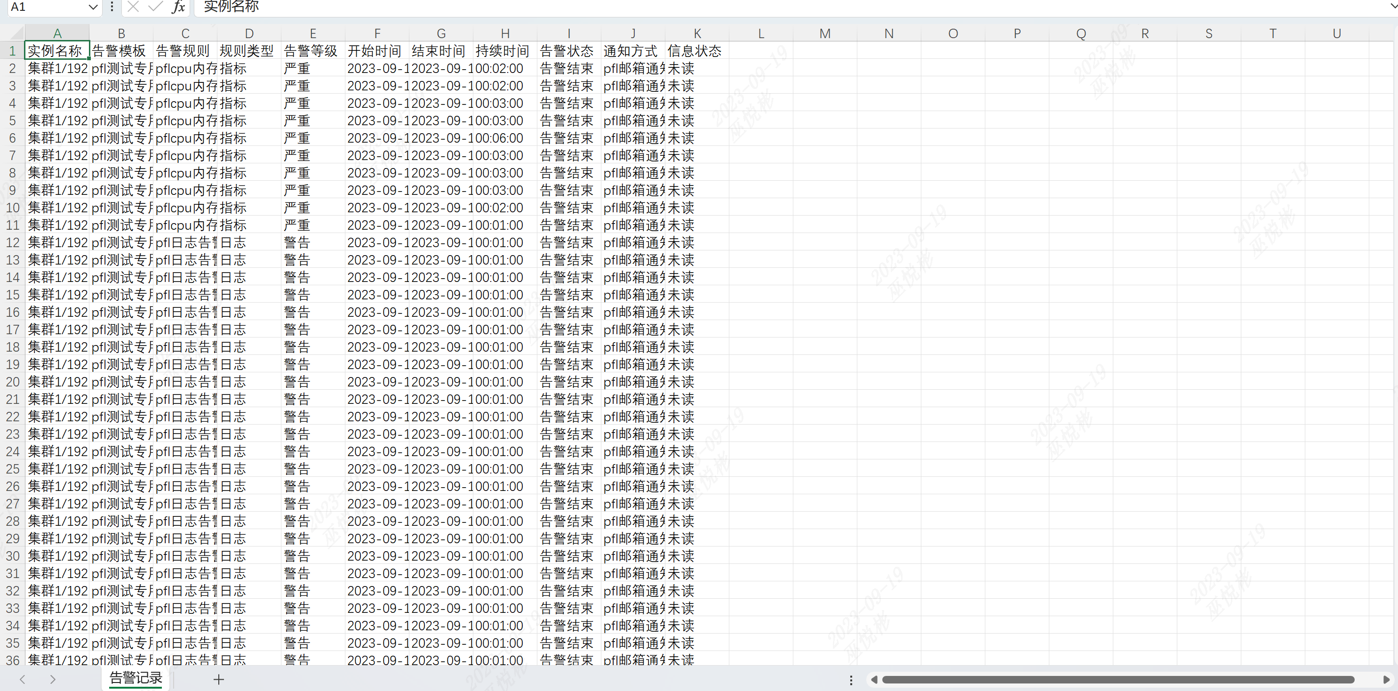Click the add new sheet plus icon
The height and width of the screenshot is (691, 1398).
pyautogui.click(x=218, y=679)
